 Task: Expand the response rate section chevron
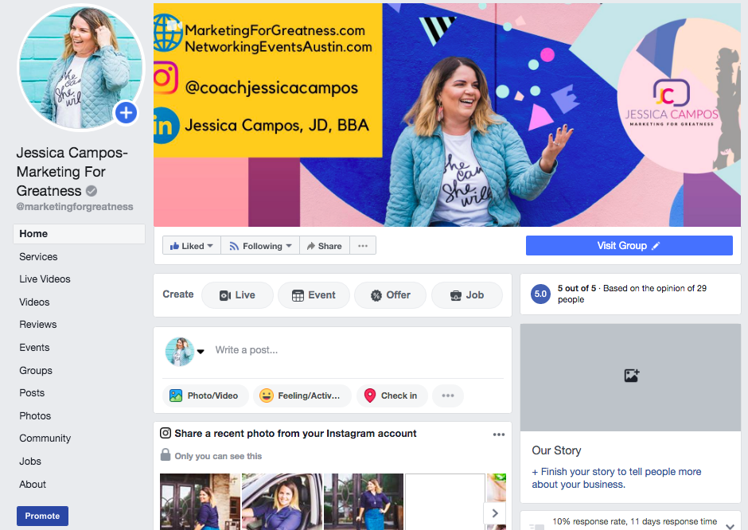point(730,525)
